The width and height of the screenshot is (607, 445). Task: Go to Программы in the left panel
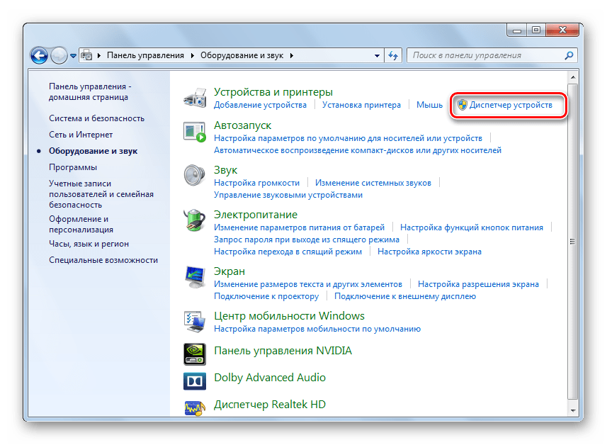73,167
